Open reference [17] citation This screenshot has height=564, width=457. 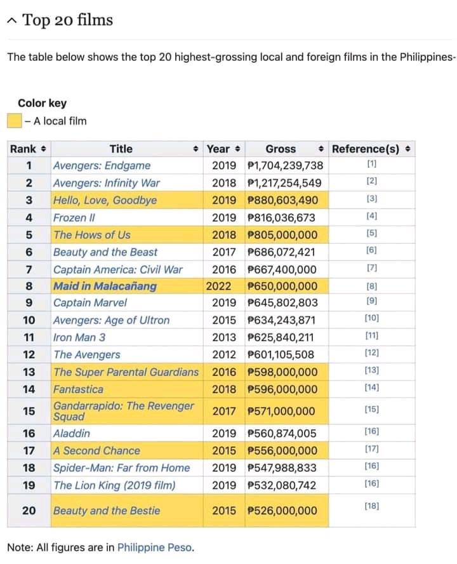[372, 449]
